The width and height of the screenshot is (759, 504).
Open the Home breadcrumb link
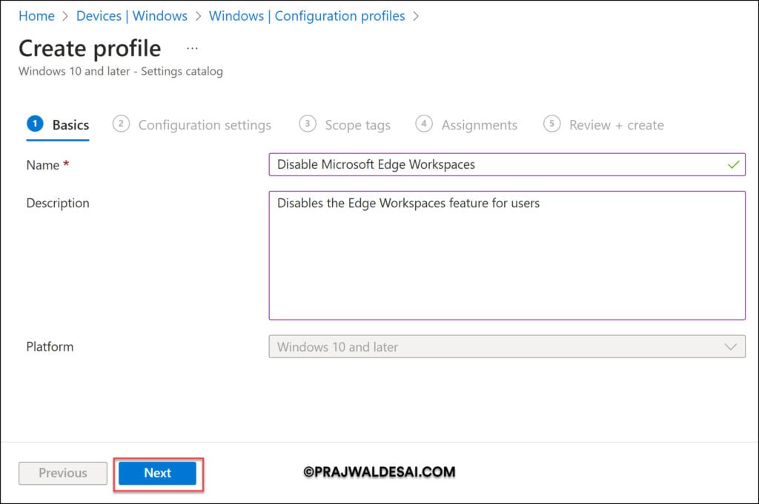pos(36,16)
